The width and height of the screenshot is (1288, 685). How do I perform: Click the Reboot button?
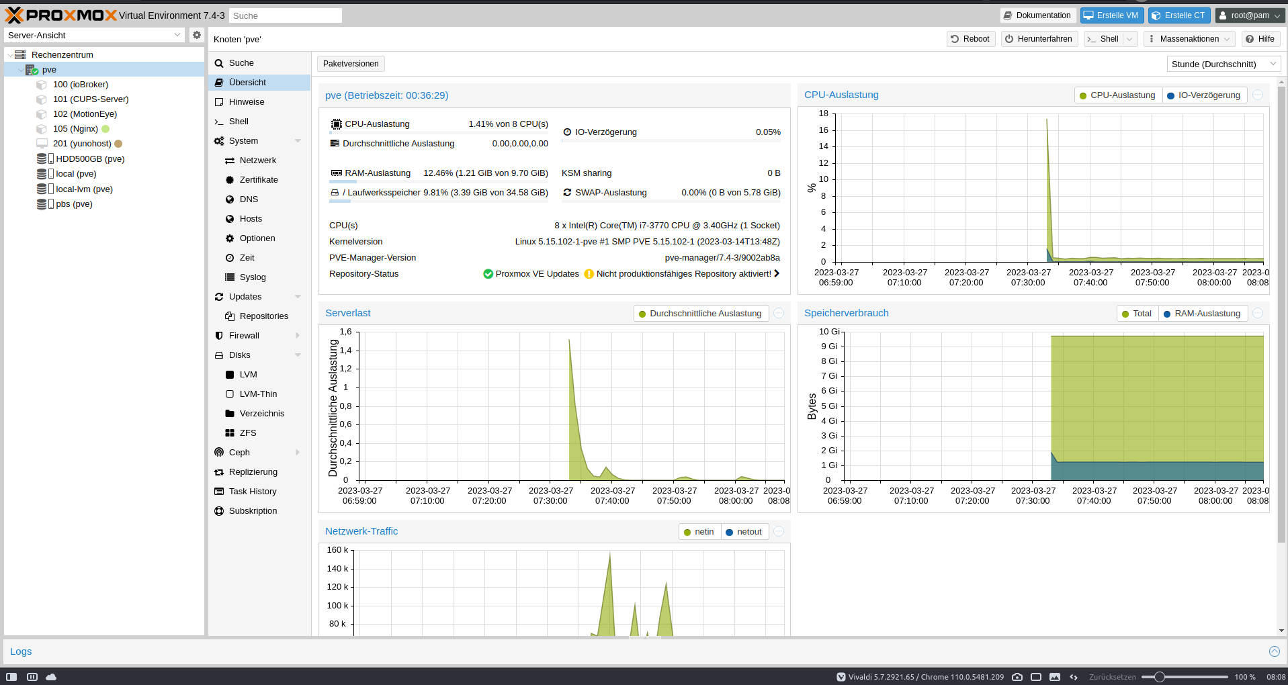970,39
